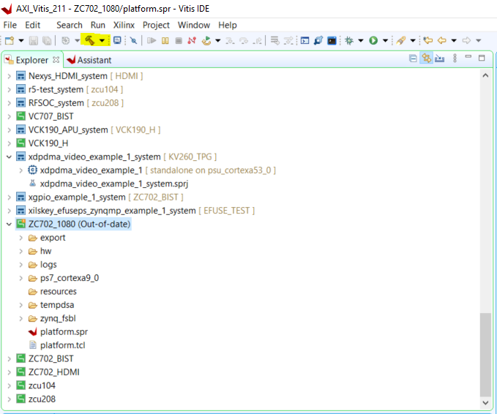The width and height of the screenshot is (497, 414).
Task: Expand RFSOC_system tree node
Action: (10, 103)
